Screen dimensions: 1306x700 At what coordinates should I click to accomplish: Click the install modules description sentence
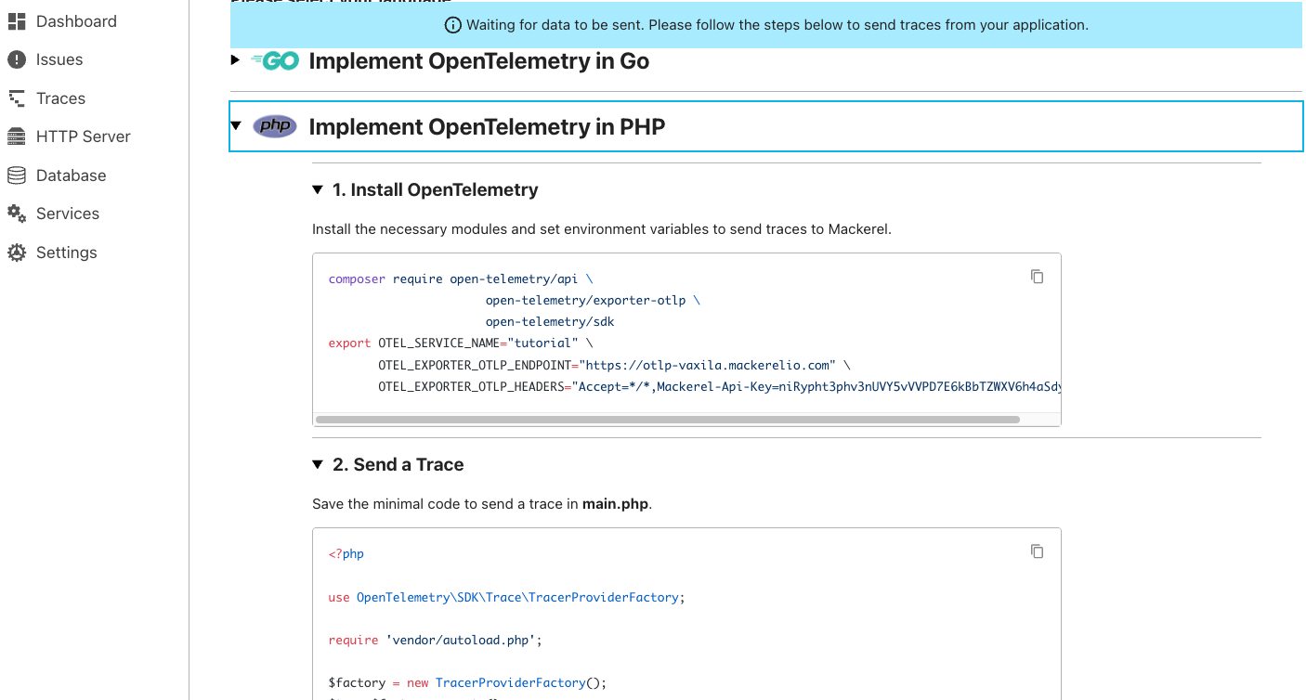point(602,229)
